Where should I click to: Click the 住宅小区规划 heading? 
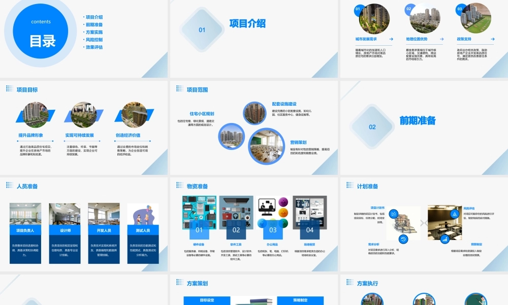(202, 114)
